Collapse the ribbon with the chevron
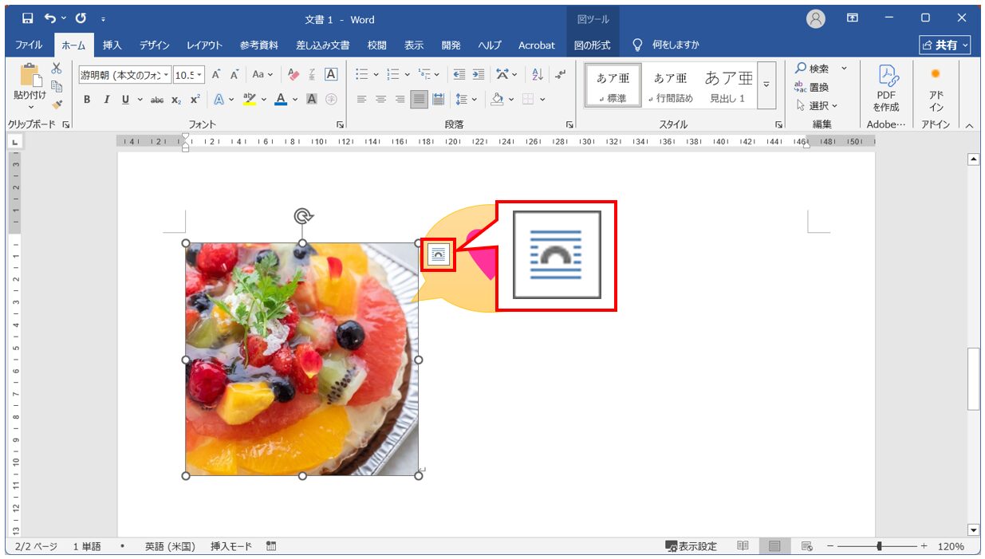Viewport: 985px width, 559px height. (x=969, y=125)
